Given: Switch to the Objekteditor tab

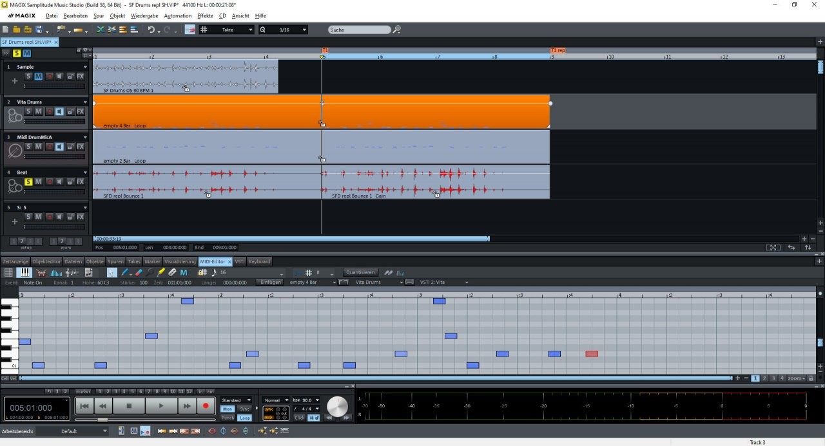Looking at the screenshot, I should [46, 261].
